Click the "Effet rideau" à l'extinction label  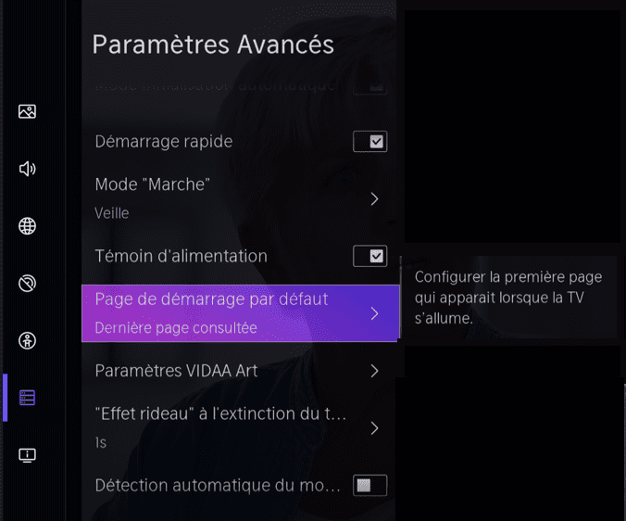click(220, 413)
